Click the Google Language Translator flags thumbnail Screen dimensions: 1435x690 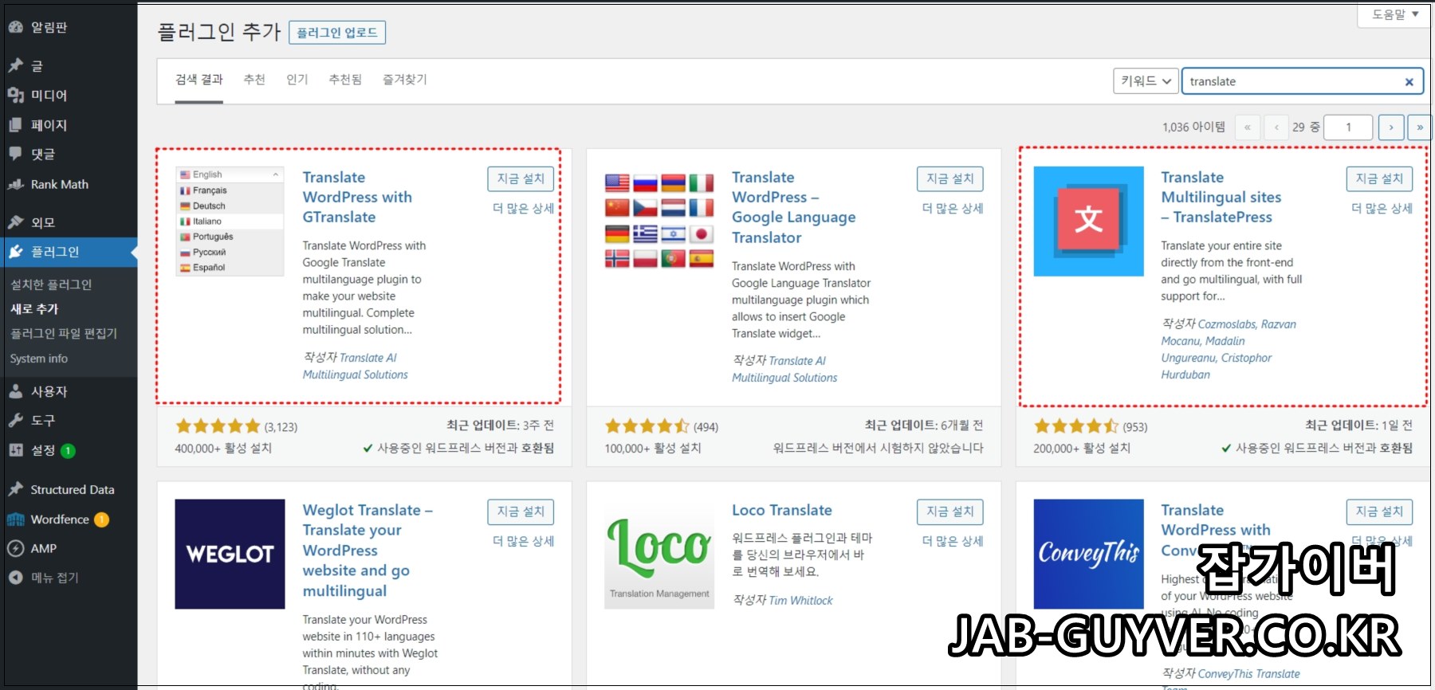659,221
